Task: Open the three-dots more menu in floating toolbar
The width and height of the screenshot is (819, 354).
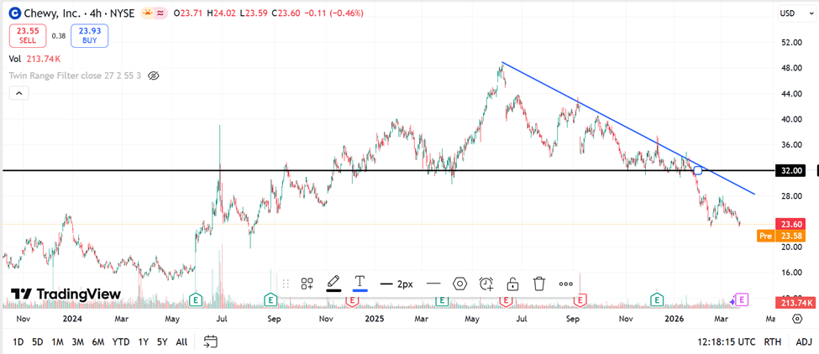Action: click(x=566, y=284)
